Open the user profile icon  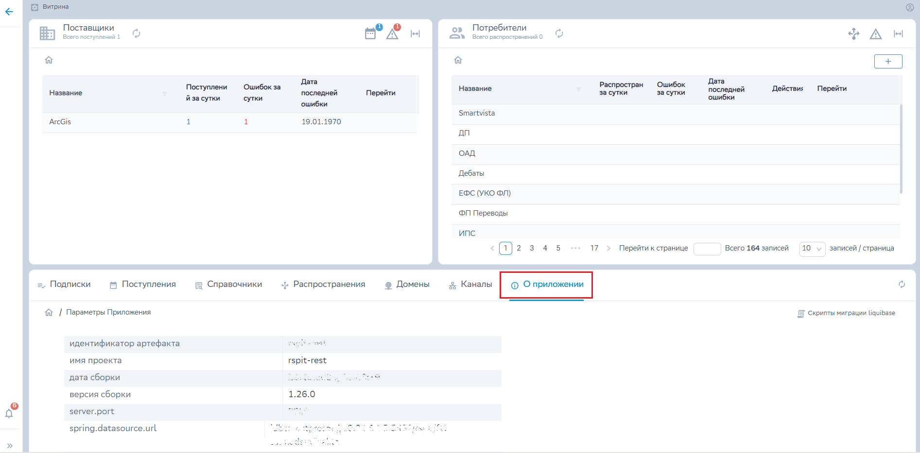pyautogui.click(x=910, y=7)
